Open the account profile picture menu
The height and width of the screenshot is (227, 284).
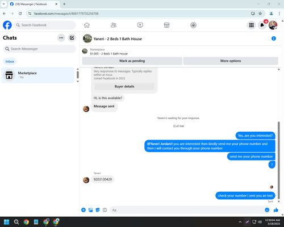point(273,25)
